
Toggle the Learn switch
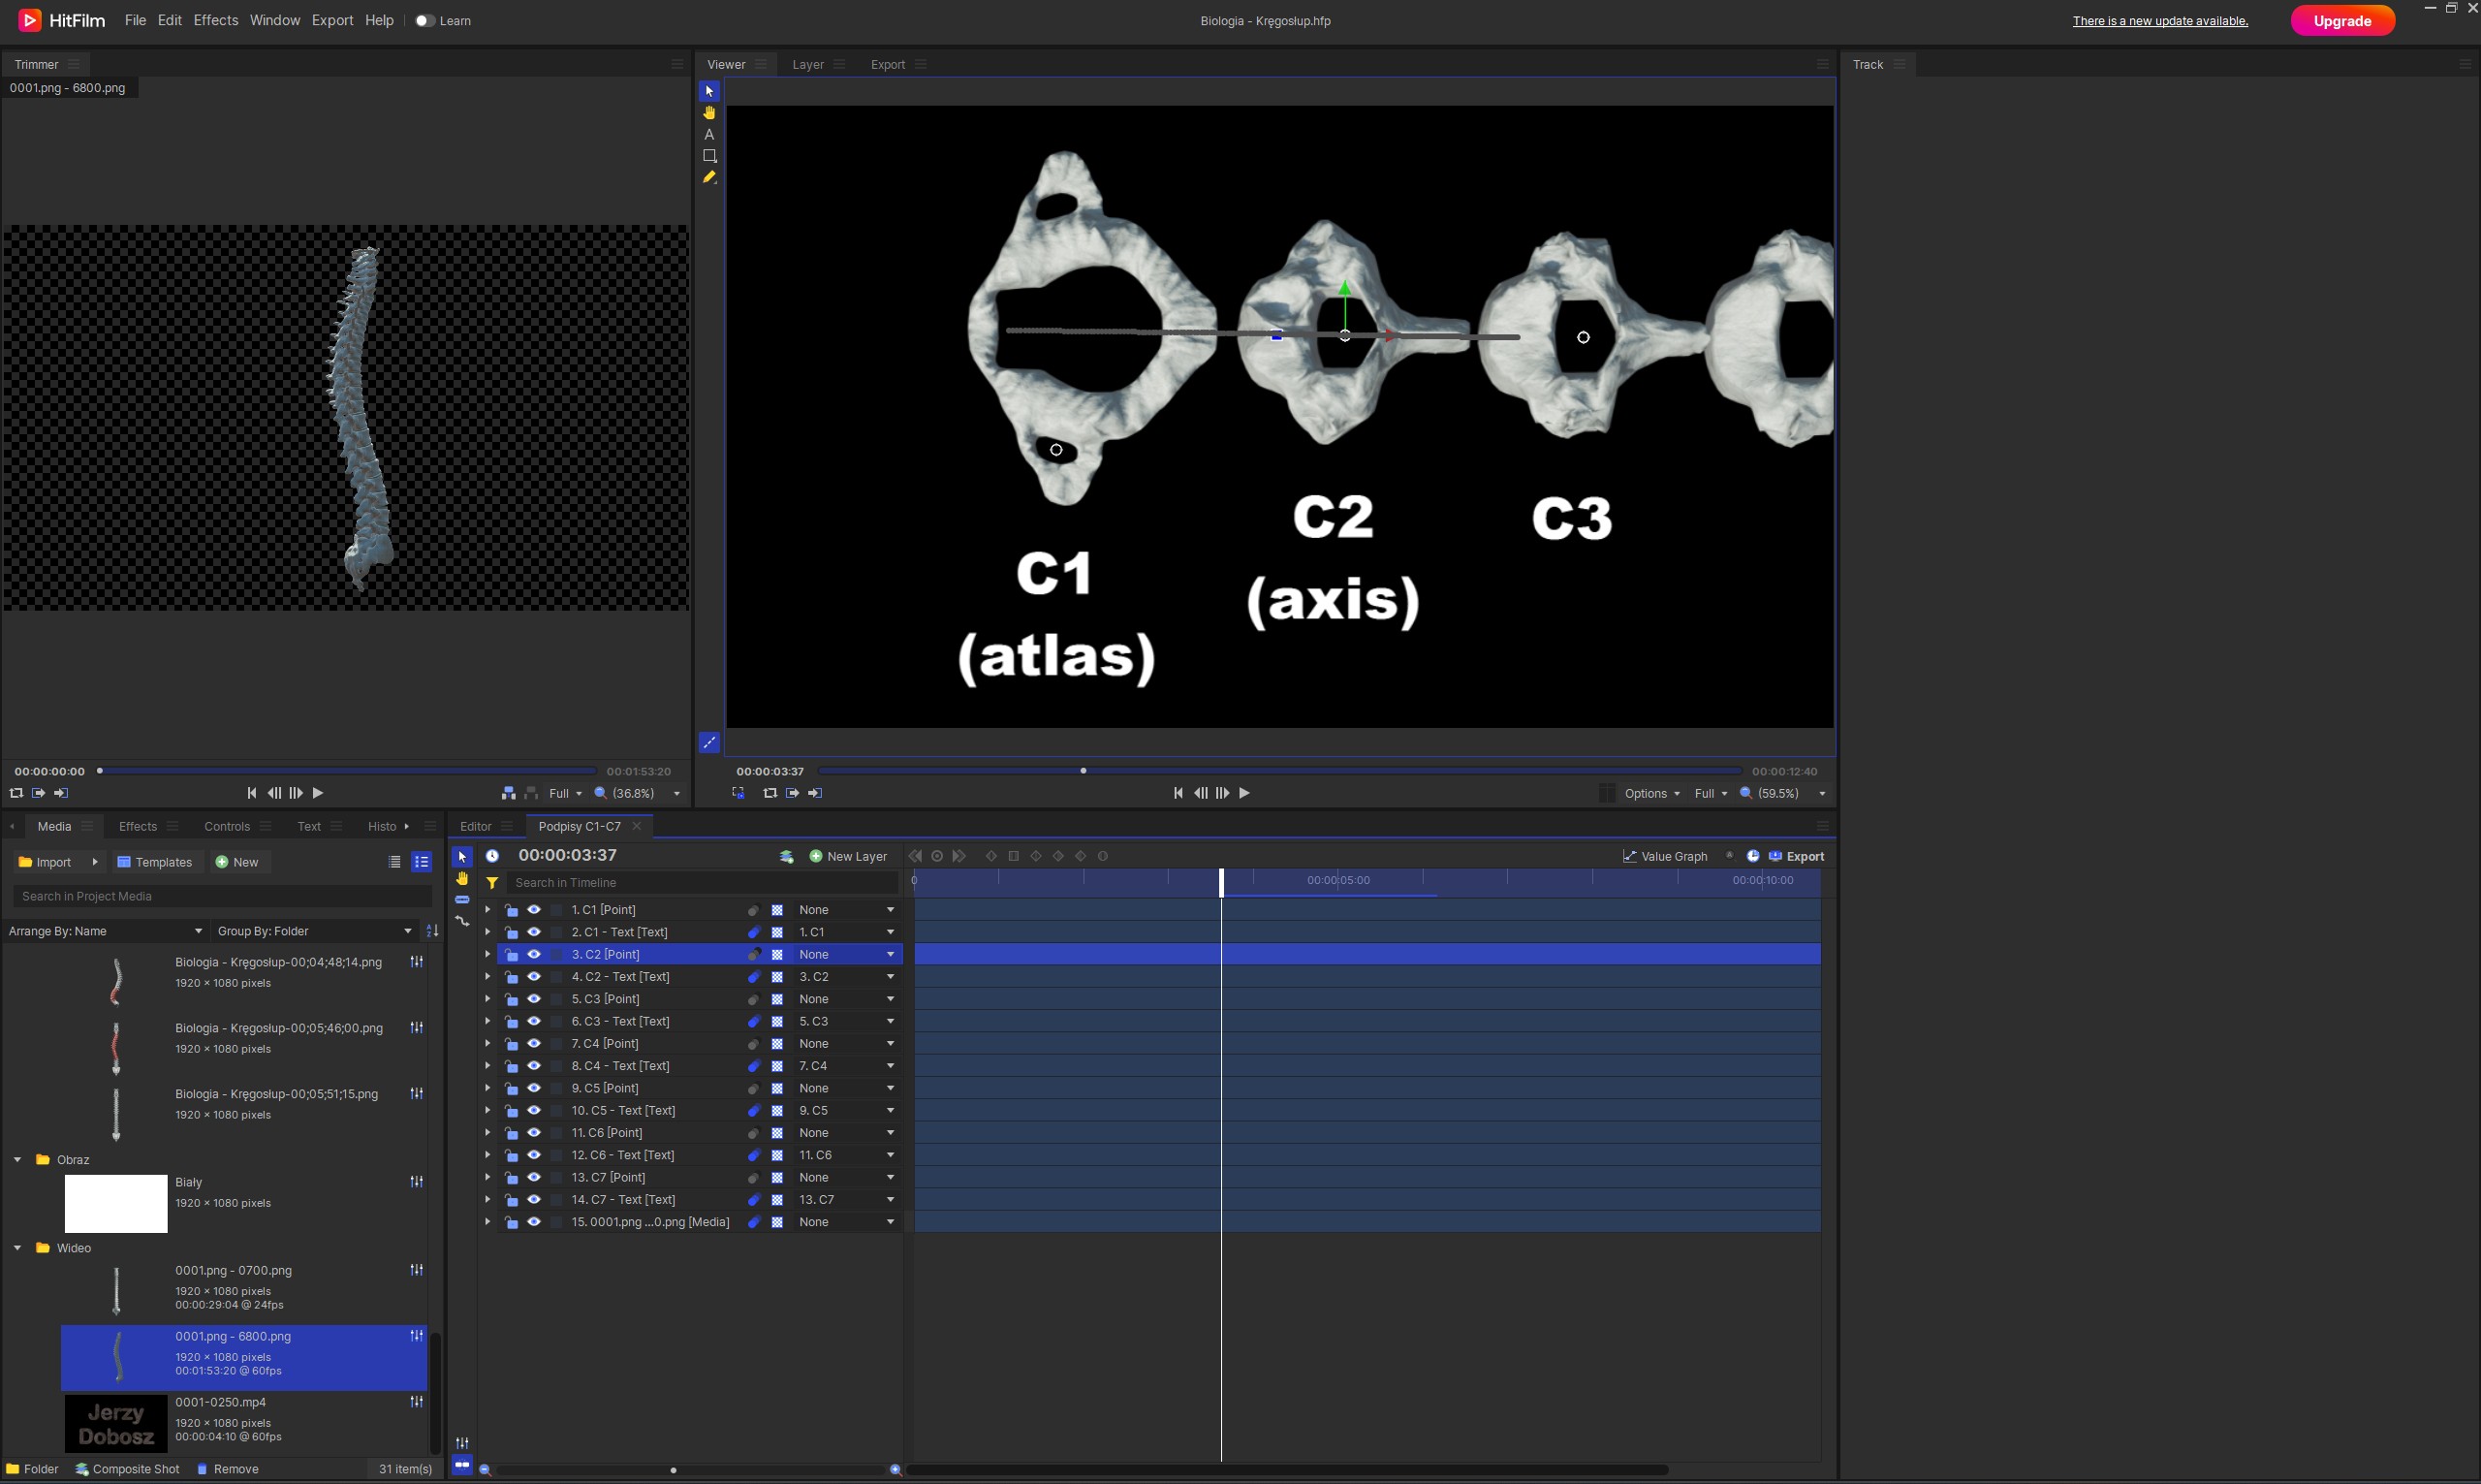(424, 21)
